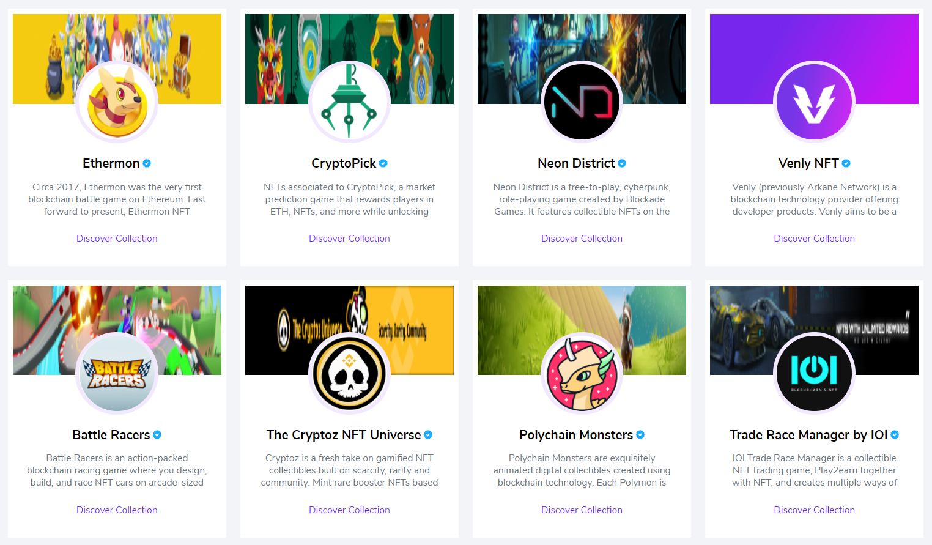Follow Discover Collection link for CryptoPick
932x545 pixels.
tap(349, 239)
